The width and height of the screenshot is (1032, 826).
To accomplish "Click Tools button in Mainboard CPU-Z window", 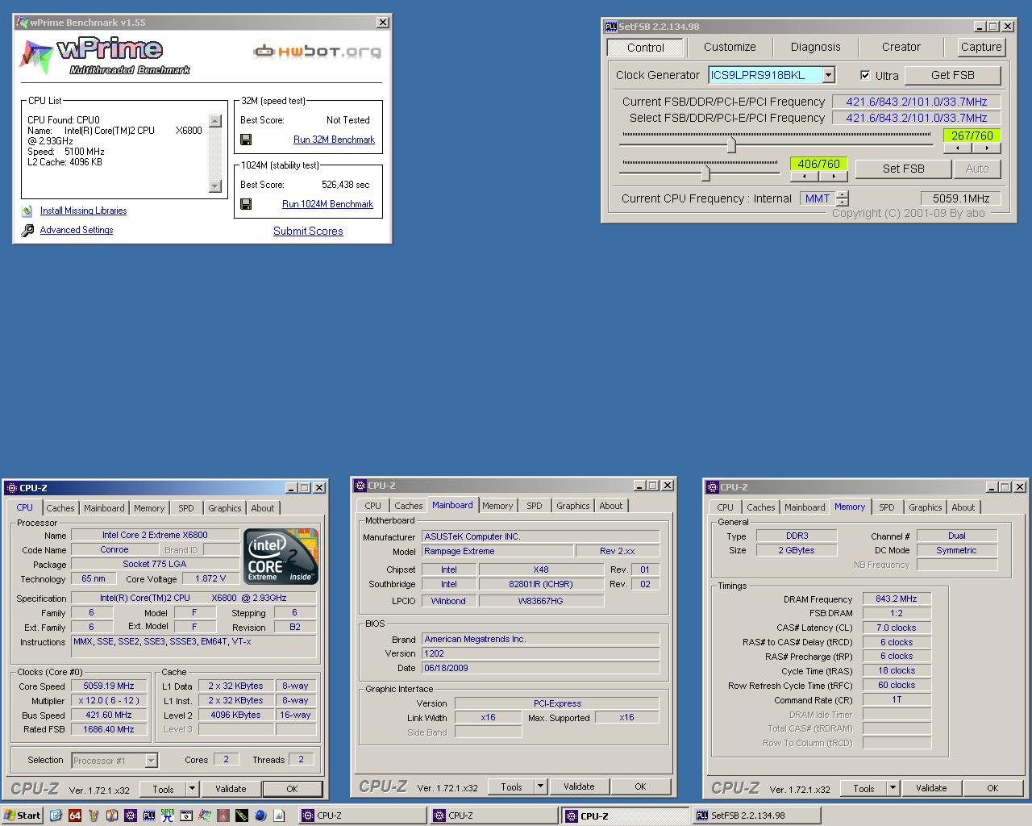I will point(511,786).
